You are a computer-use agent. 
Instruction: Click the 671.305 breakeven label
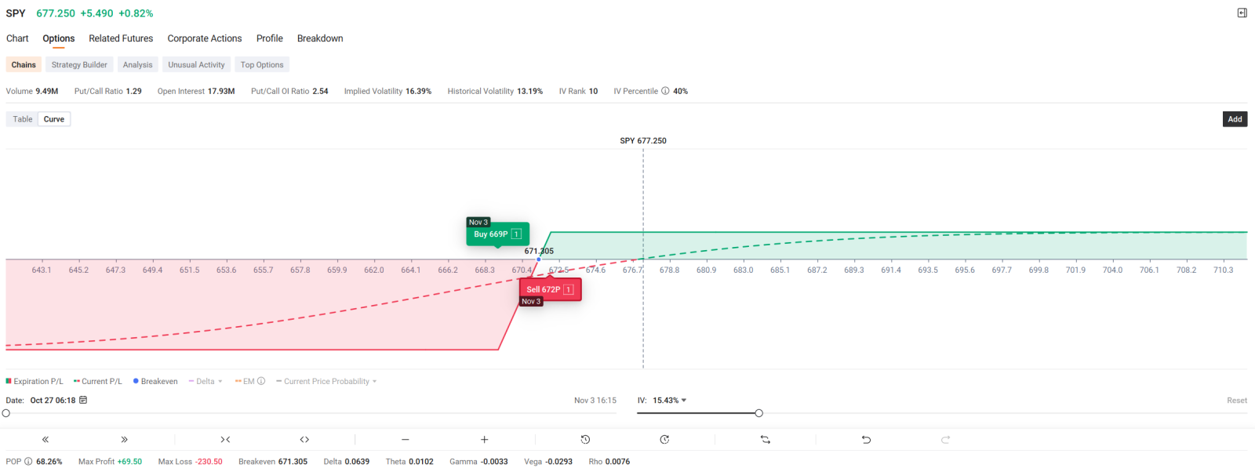point(539,251)
